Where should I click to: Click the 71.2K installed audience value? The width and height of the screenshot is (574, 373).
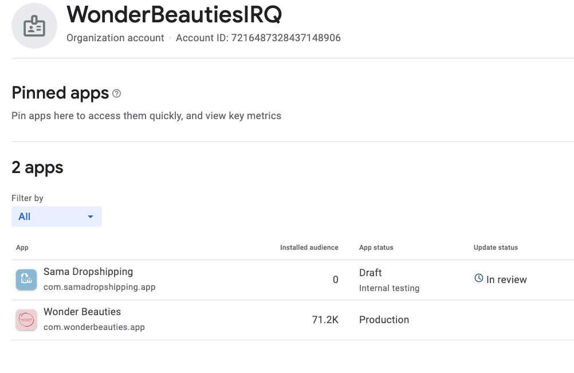325,320
